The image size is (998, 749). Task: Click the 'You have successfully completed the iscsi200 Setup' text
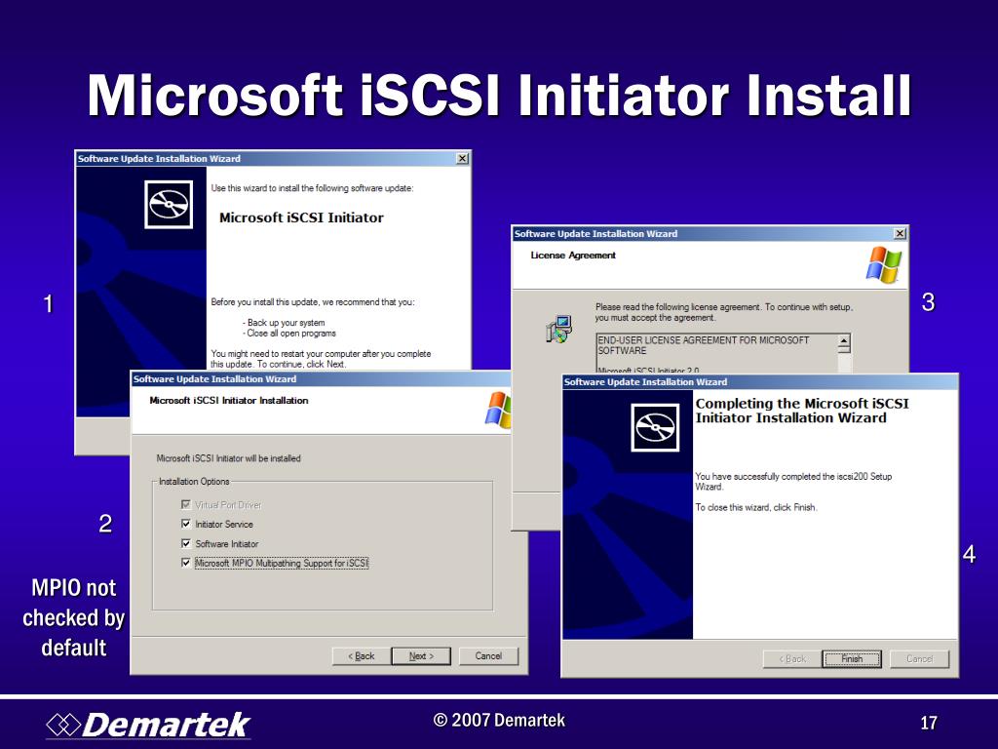[x=793, y=476]
